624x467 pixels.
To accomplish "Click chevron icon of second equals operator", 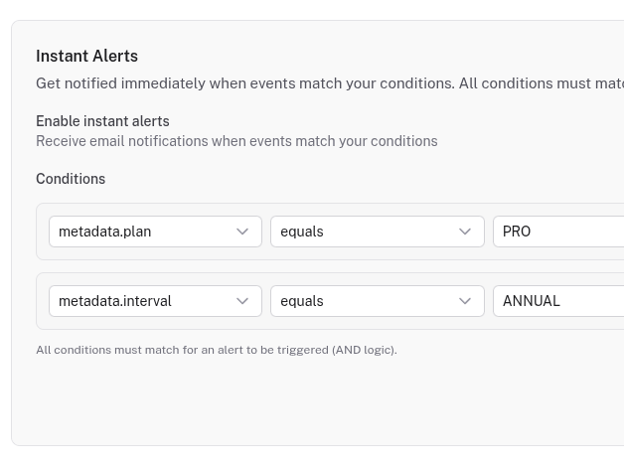I will pyautogui.click(x=465, y=301).
